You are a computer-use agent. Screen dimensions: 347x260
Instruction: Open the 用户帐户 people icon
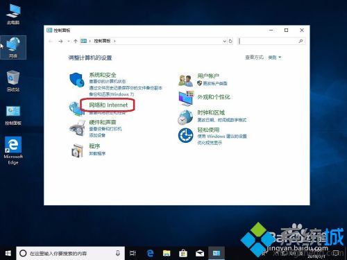[x=185, y=80]
